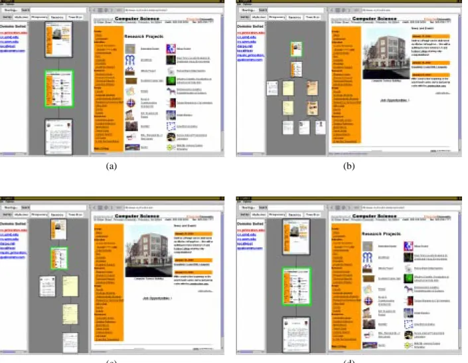This screenshot has height=363, width=468.
Task: Open the yellow-green sun project icon in panel (a)
Action: point(171,147)
